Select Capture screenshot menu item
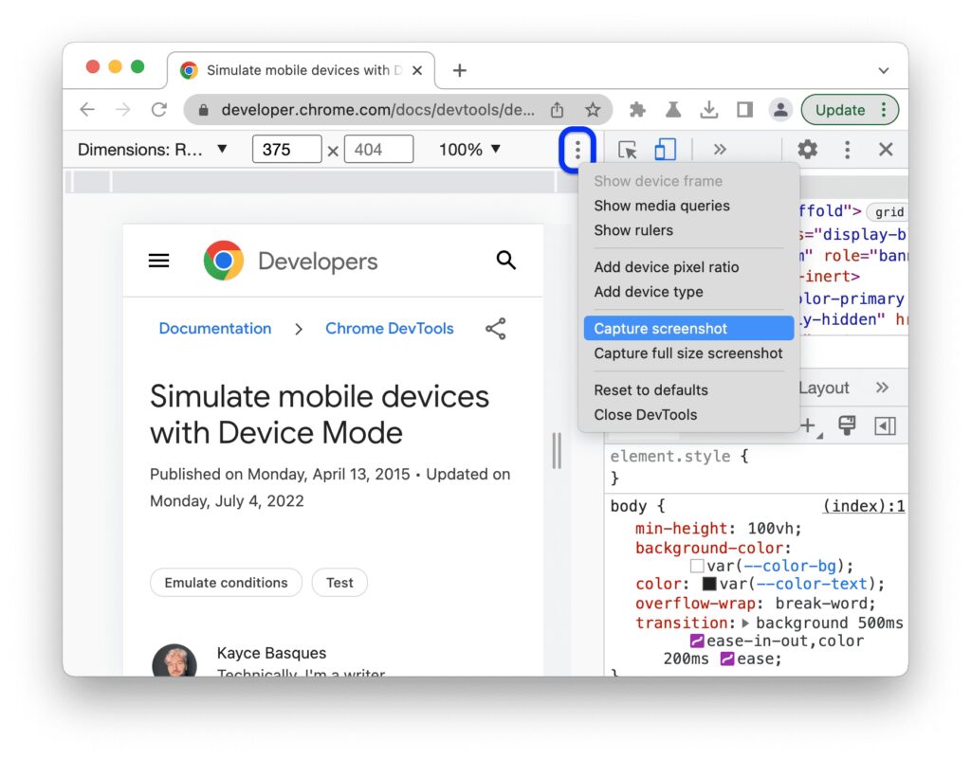The height and width of the screenshot is (759, 971). 661,329
